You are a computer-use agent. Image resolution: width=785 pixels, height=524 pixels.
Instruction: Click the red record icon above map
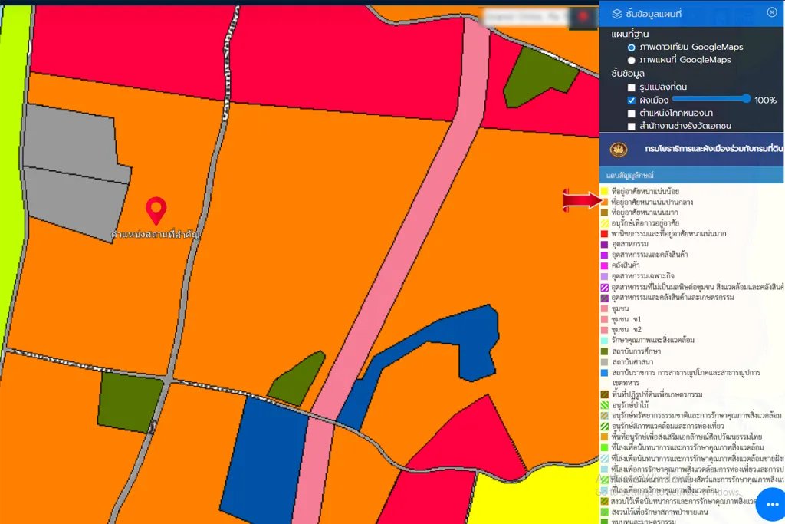(x=583, y=17)
